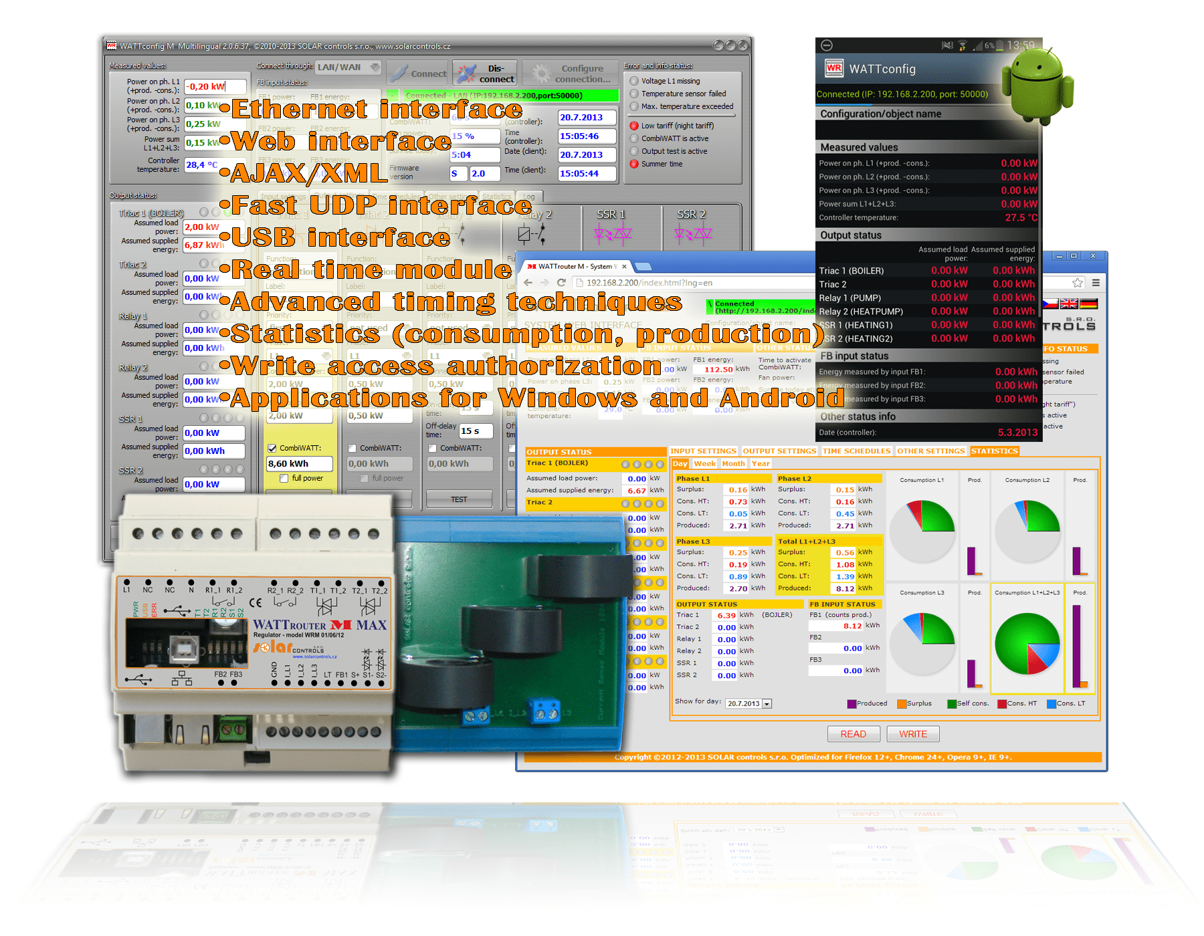Click the Disconnect button in WATTconfig
Viewport: 1204px width, 936px height.
tap(485, 73)
